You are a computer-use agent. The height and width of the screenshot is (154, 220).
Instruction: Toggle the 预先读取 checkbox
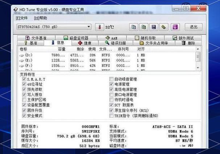24,90
